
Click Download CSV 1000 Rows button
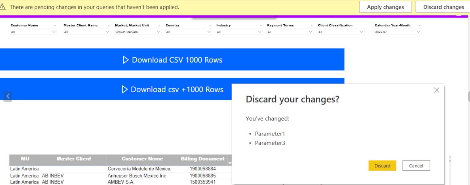click(172, 59)
